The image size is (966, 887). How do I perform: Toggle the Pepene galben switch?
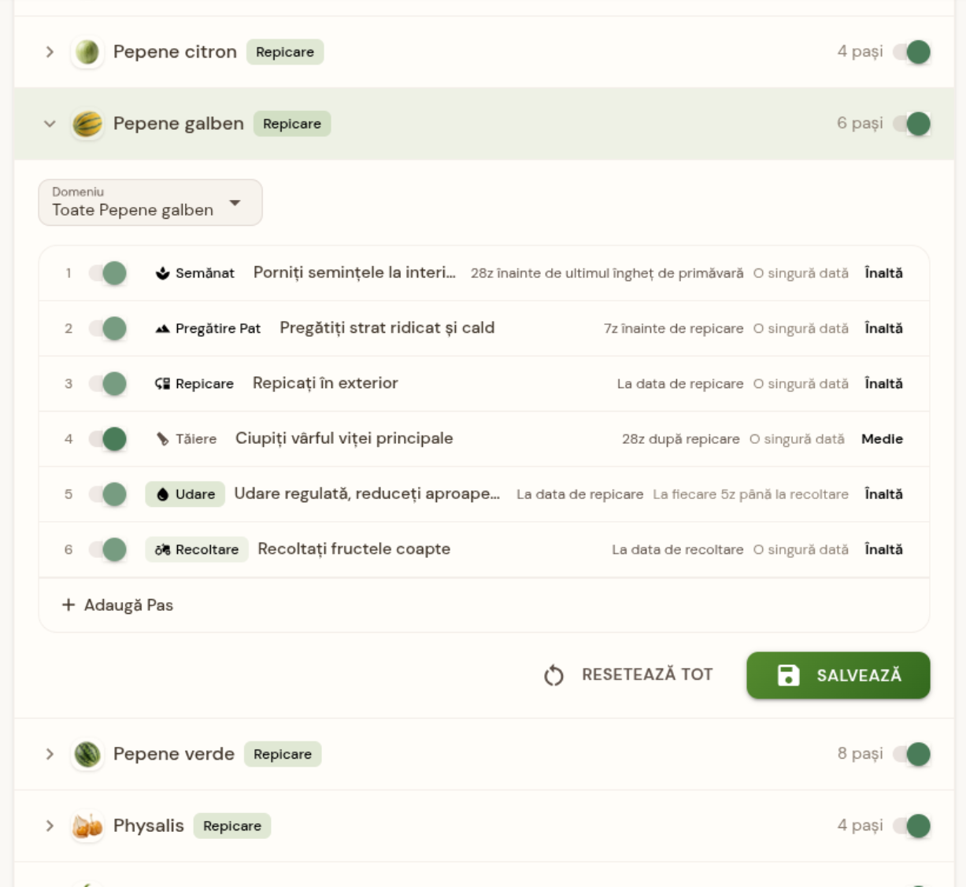coord(912,124)
